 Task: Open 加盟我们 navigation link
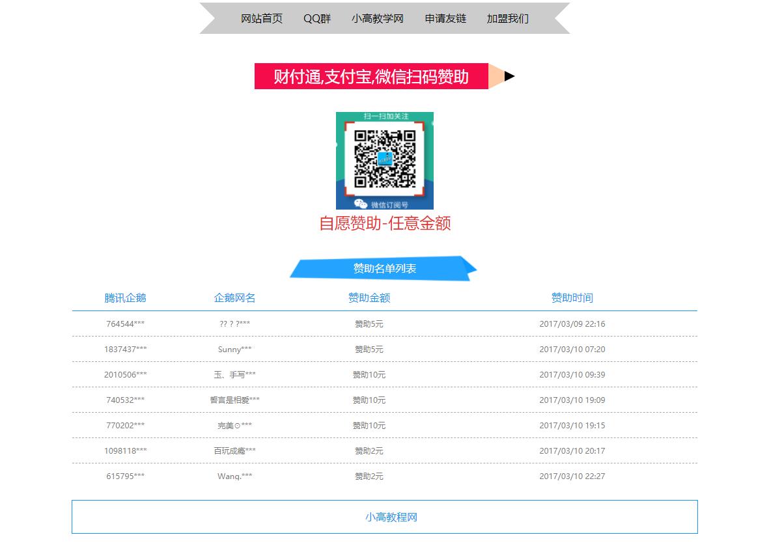(508, 19)
